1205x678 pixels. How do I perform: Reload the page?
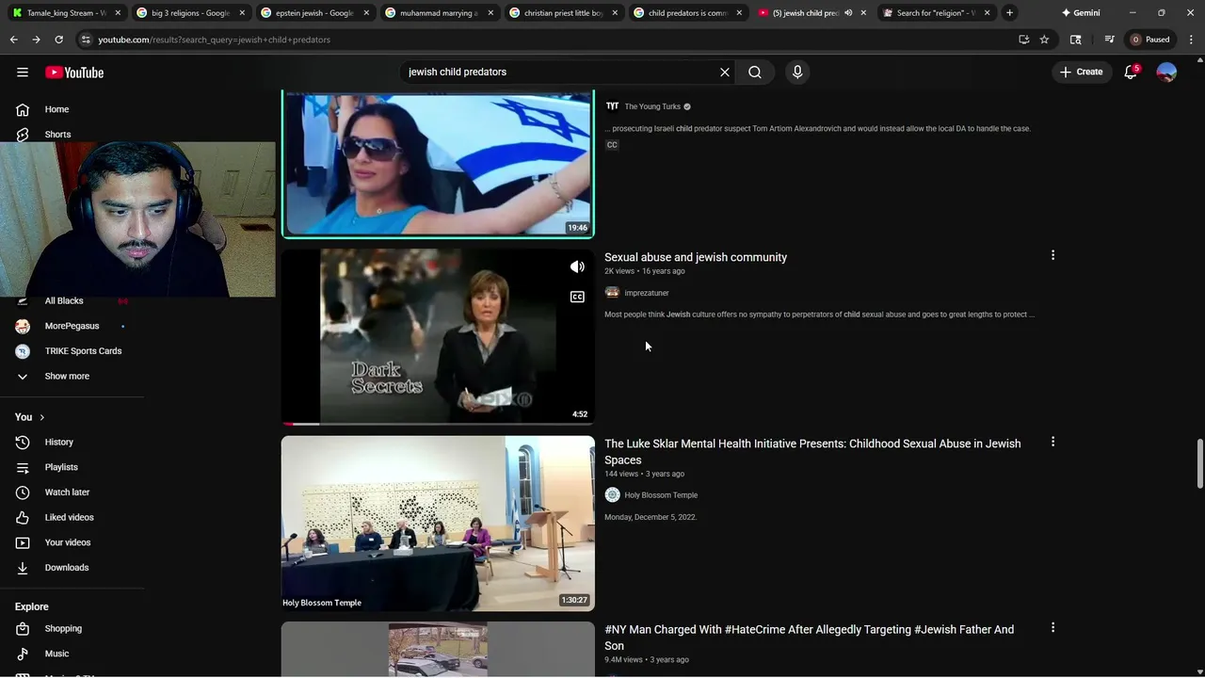pos(58,40)
